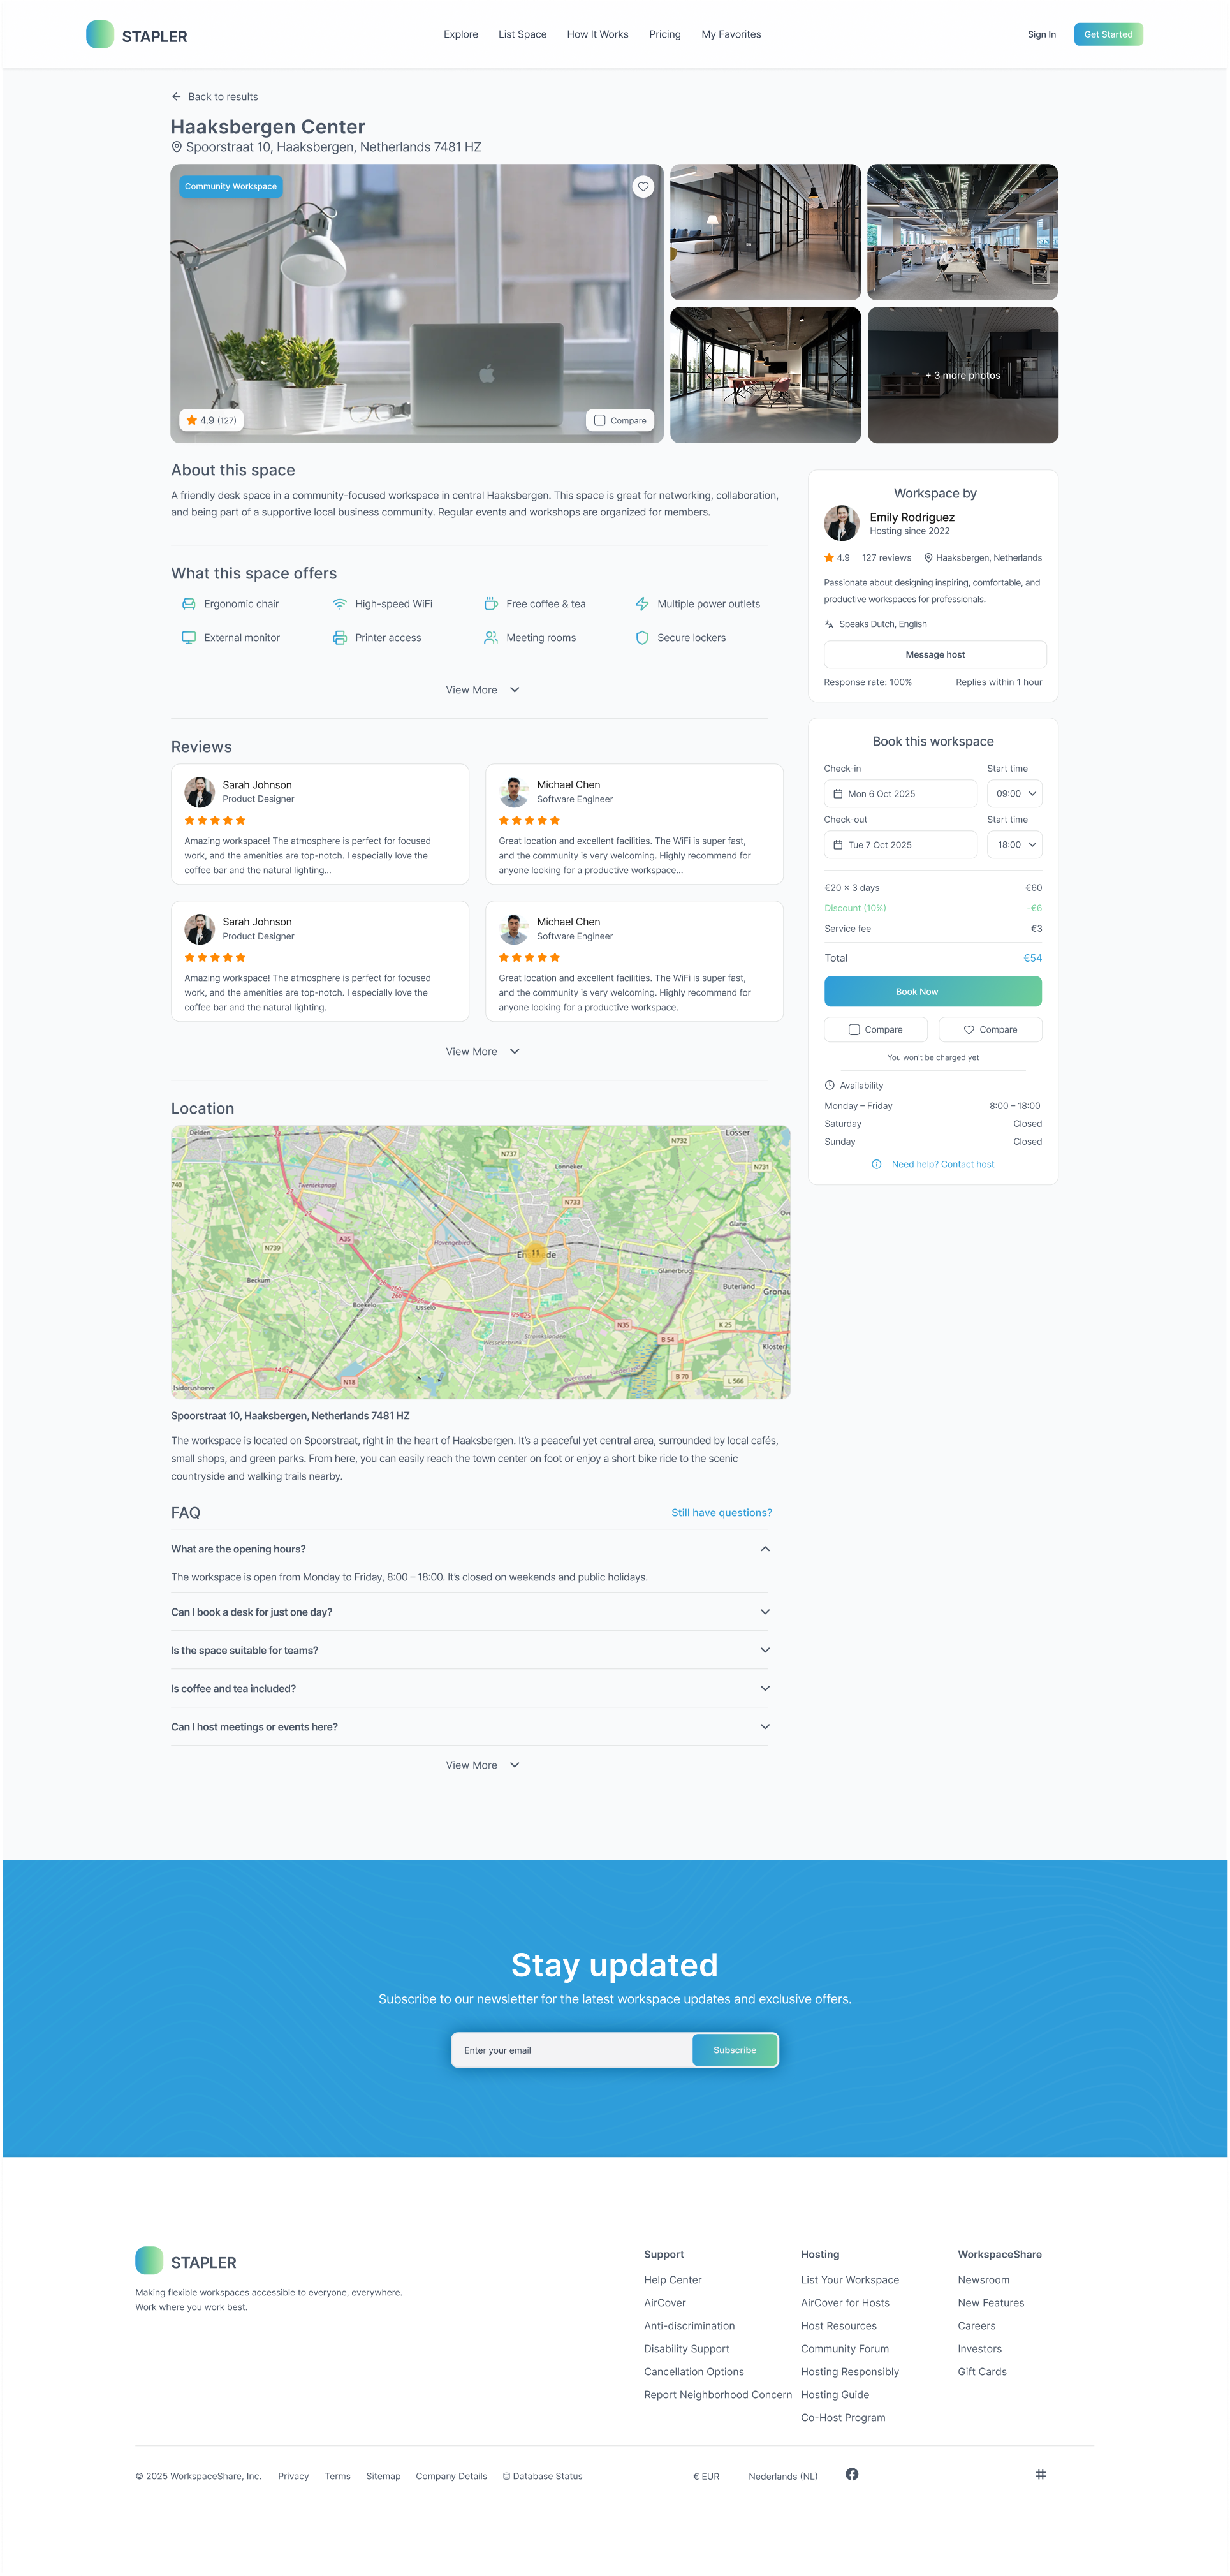Click the map pin icon beside Haaksbergen, Netherlands
1230x2576 pixels.
(928, 558)
